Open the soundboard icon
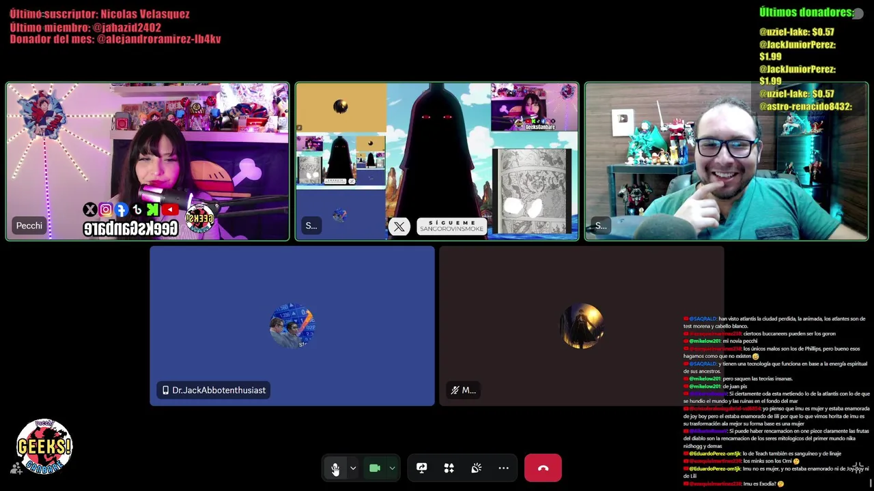The image size is (874, 491). point(477,468)
